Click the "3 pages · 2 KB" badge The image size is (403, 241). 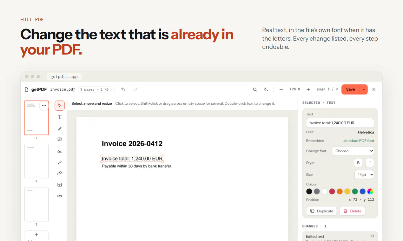pyautogui.click(x=94, y=89)
